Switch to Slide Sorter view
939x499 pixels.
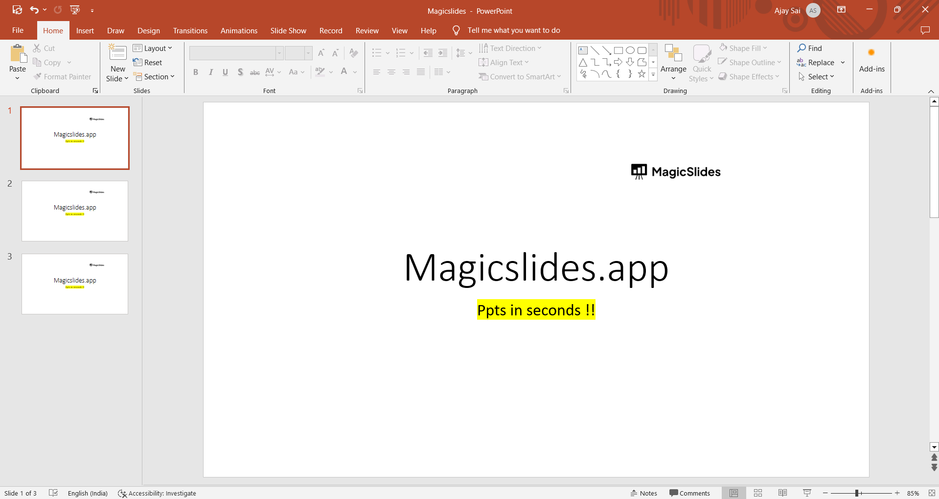pyautogui.click(x=758, y=493)
